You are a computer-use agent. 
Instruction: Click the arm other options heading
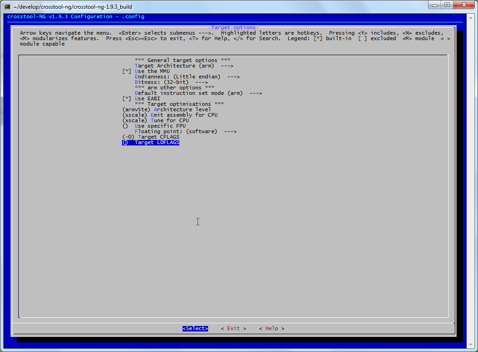[x=174, y=88]
